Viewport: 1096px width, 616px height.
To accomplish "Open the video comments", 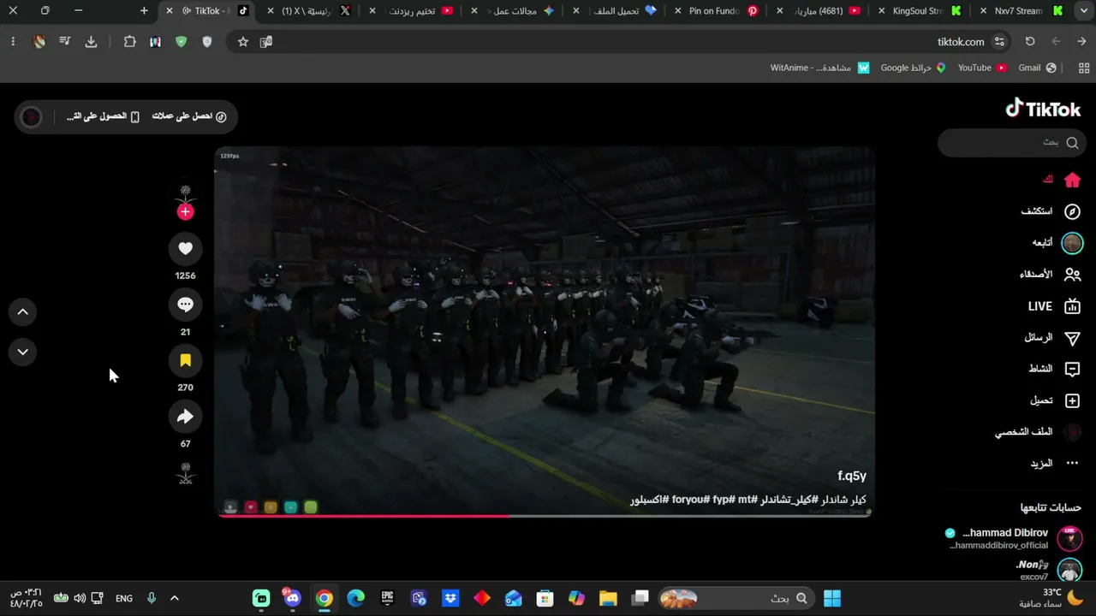I will [x=185, y=305].
